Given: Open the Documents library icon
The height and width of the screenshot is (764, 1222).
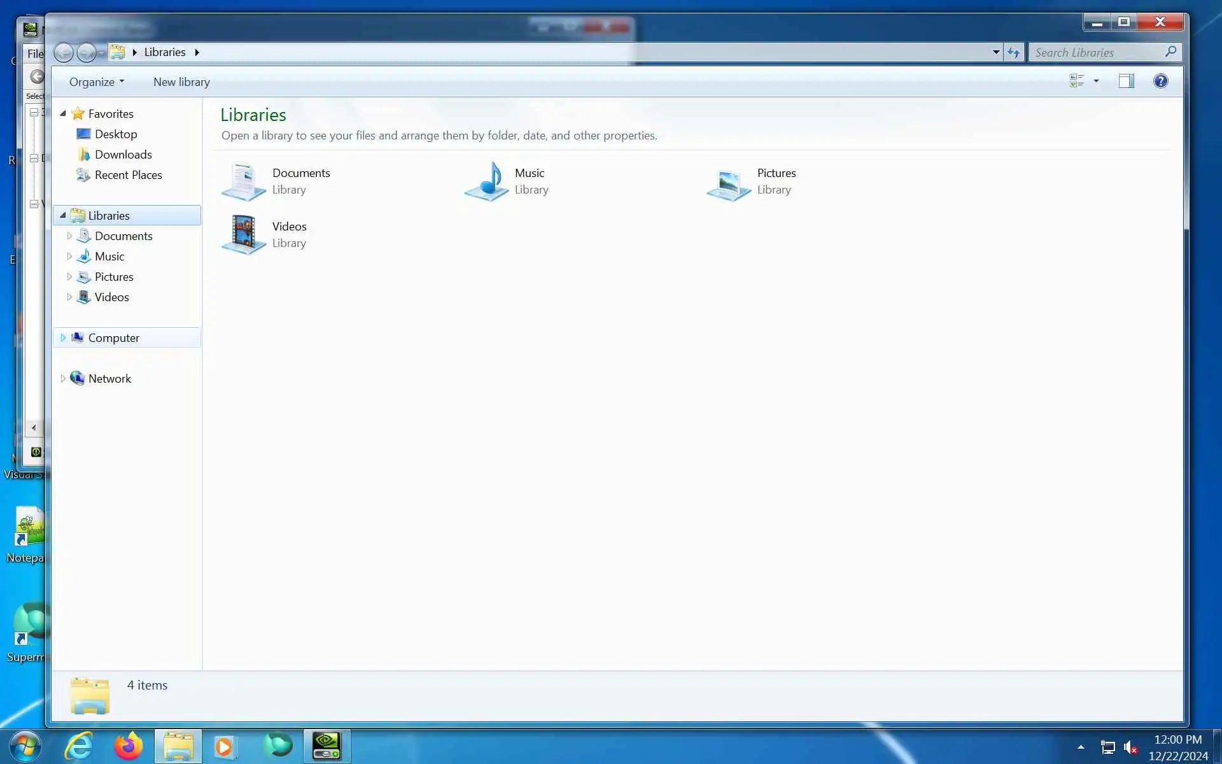Looking at the screenshot, I should pyautogui.click(x=244, y=181).
